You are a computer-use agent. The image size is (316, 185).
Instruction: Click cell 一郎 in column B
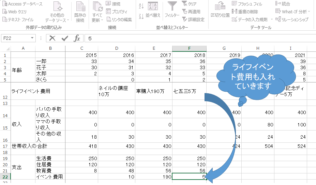coord(50,61)
